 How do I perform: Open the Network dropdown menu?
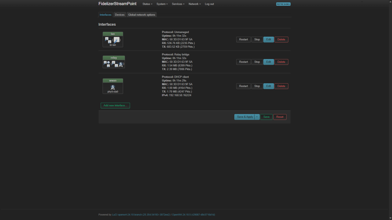click(x=194, y=4)
